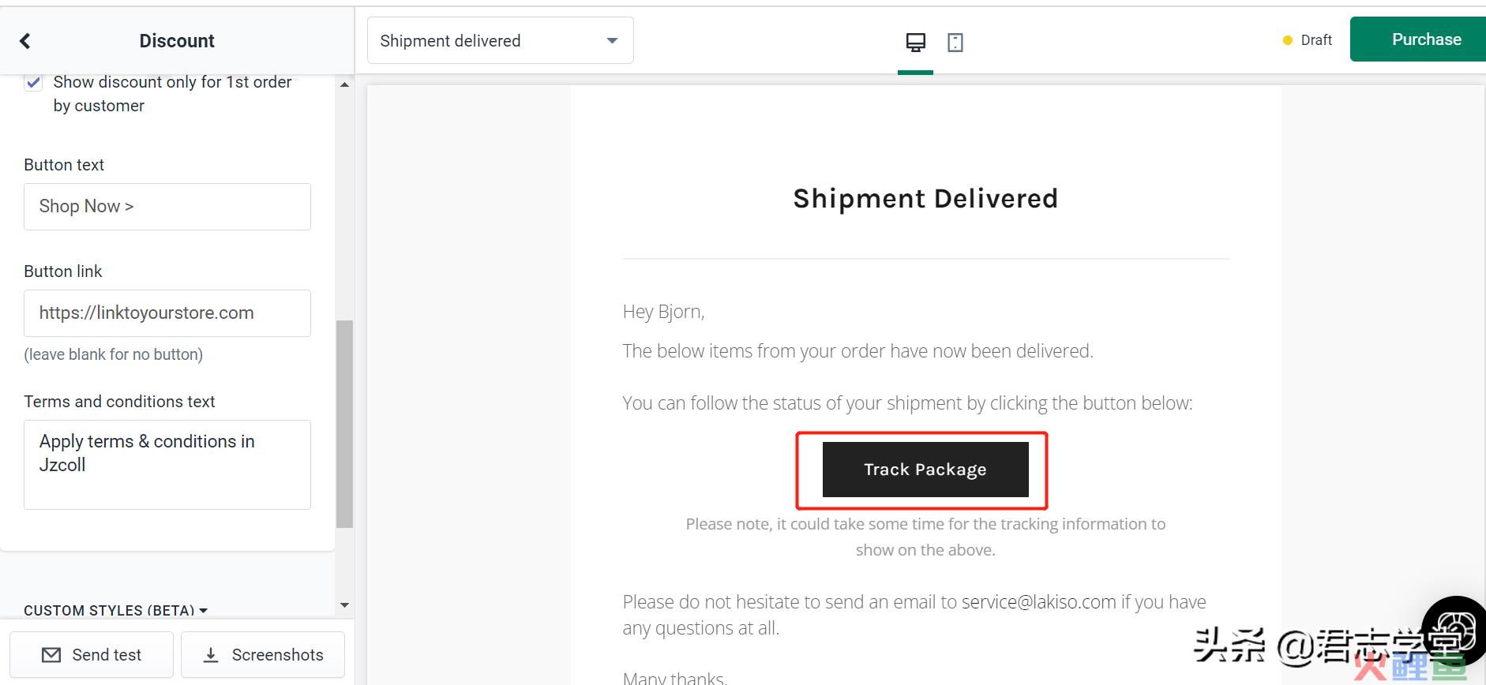1486x685 pixels.
Task: Click the service@lakiso.com email link
Action: [x=1038, y=602]
